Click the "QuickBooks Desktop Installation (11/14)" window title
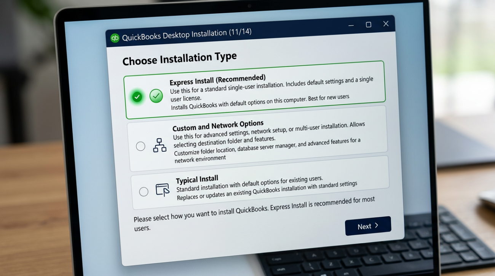The height and width of the screenshot is (276, 495). click(187, 35)
